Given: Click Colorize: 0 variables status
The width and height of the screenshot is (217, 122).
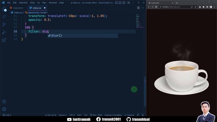Looking at the screenshot, I should tap(113, 115).
